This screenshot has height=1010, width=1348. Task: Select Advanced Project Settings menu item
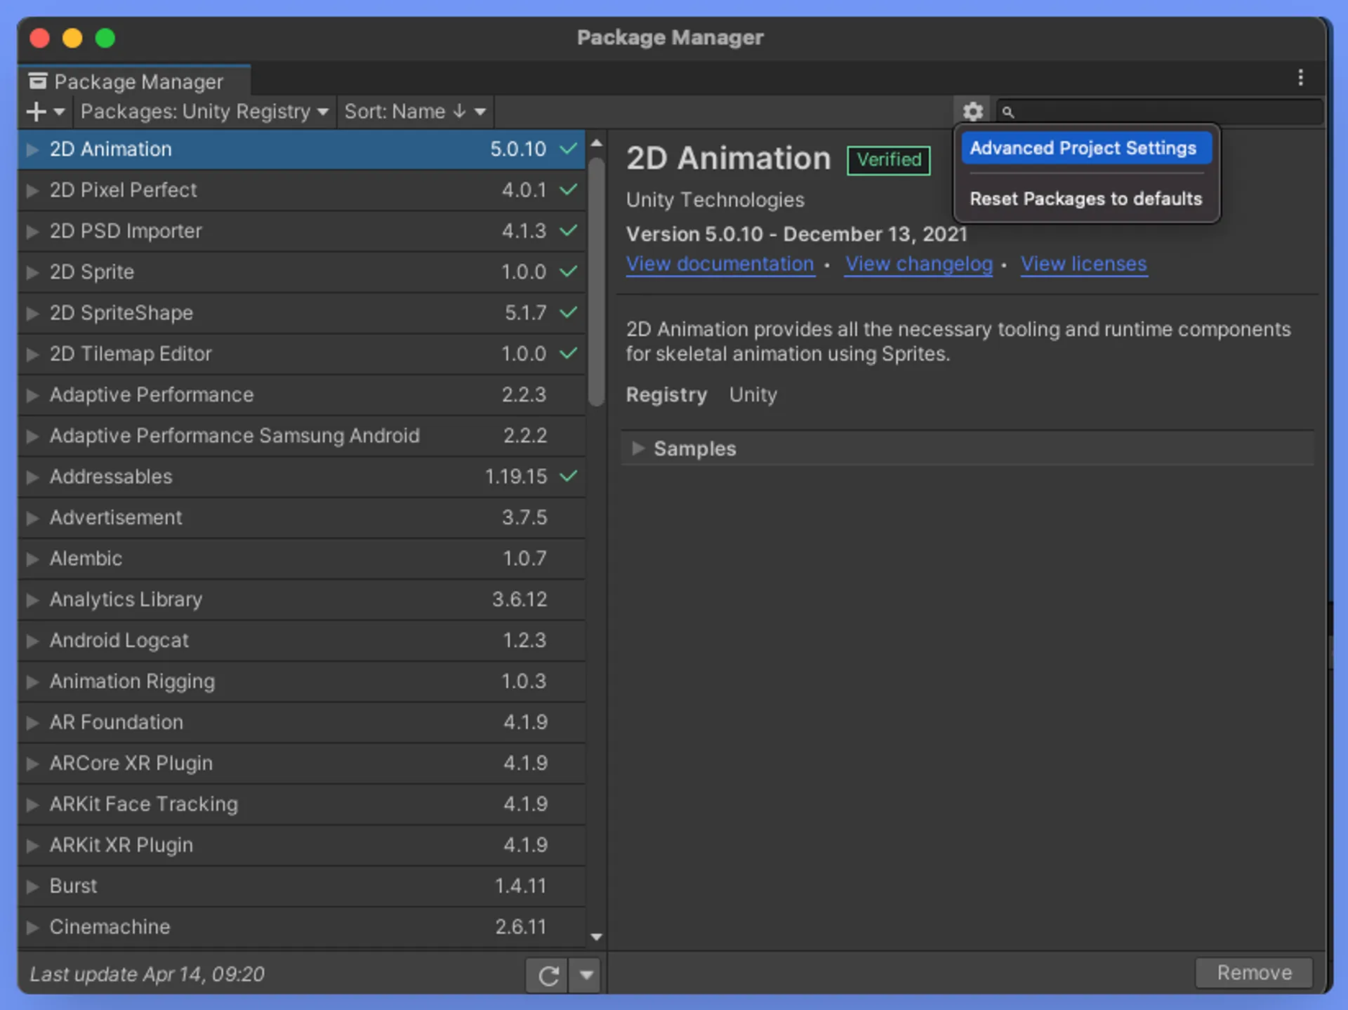tap(1085, 148)
